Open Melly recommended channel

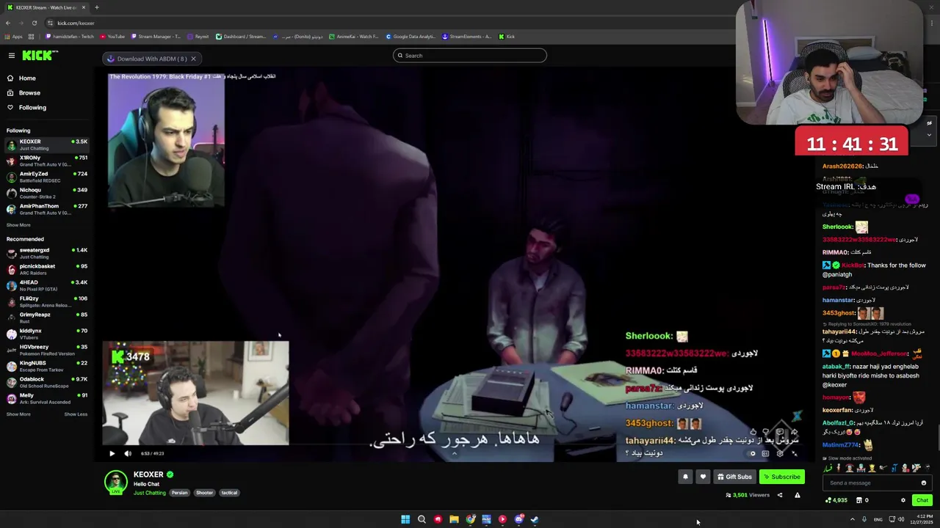click(x=47, y=398)
